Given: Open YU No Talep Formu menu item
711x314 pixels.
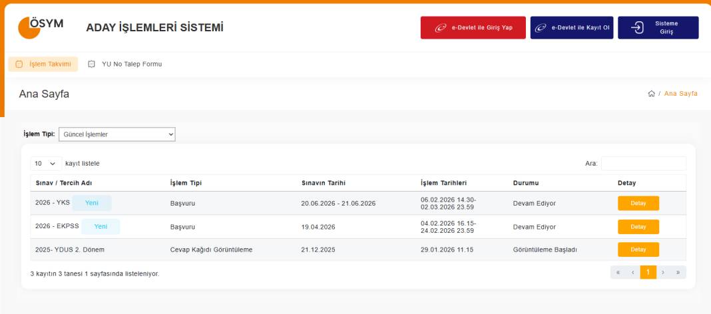Looking at the screenshot, I should point(132,64).
